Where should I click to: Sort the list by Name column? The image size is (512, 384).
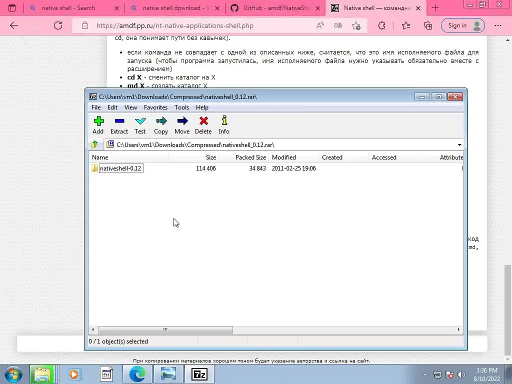tap(129, 157)
